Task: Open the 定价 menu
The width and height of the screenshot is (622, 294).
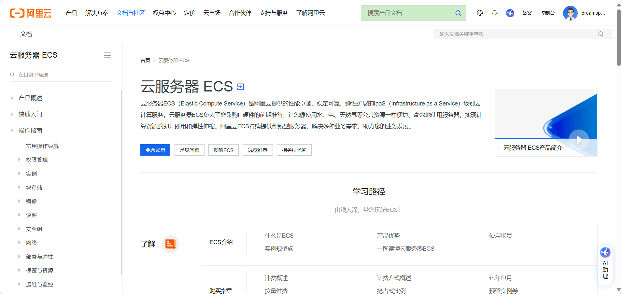Action: pos(190,13)
